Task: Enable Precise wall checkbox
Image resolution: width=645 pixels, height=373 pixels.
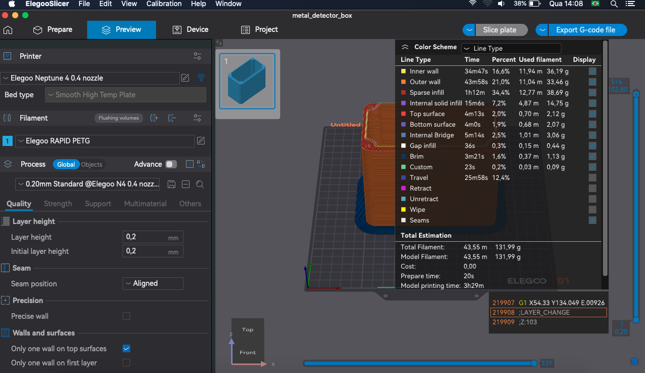Action: click(x=127, y=316)
